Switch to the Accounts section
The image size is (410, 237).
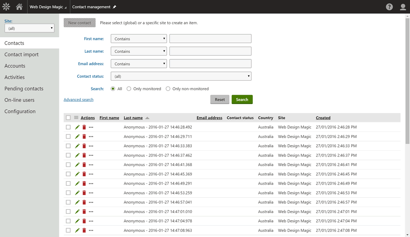(x=15, y=66)
